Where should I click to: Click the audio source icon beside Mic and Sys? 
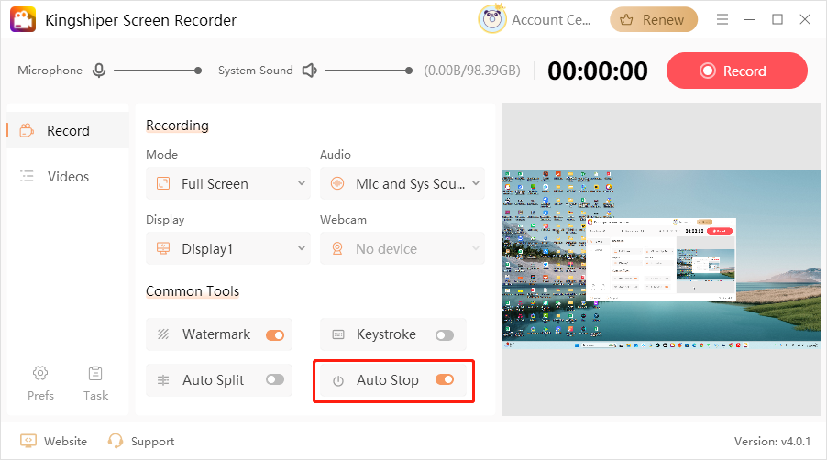tap(337, 183)
